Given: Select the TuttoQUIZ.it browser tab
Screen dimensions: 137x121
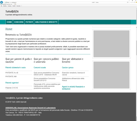Looking at the screenshot, I should pos(7,4).
